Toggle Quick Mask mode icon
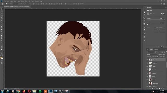The width and height of the screenshot is (167, 93). [x=2, y=61]
